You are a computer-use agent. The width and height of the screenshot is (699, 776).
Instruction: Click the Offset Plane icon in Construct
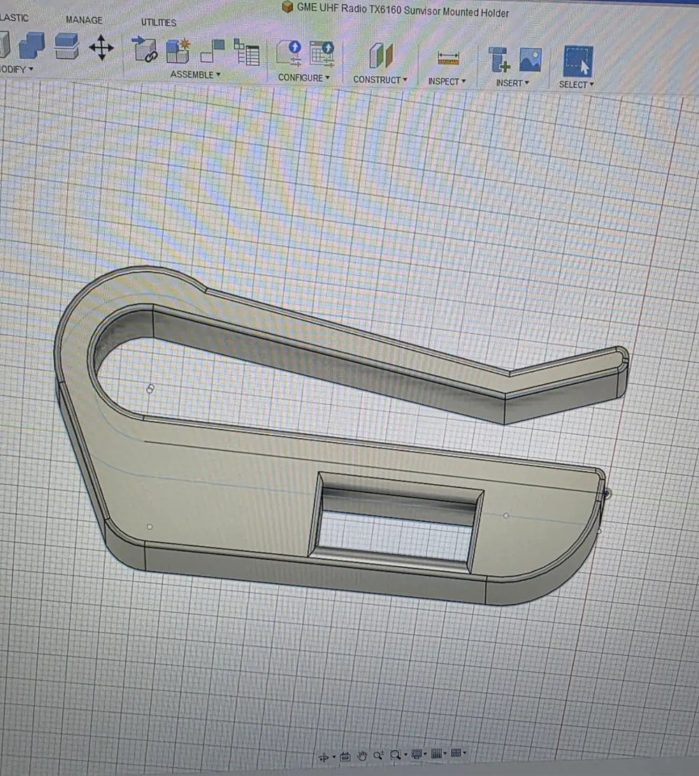tap(381, 55)
